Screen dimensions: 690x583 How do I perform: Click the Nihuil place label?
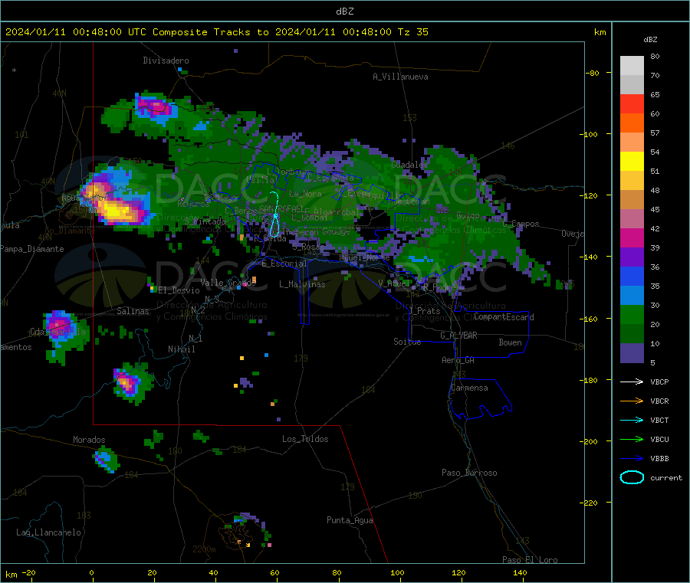click(181, 349)
